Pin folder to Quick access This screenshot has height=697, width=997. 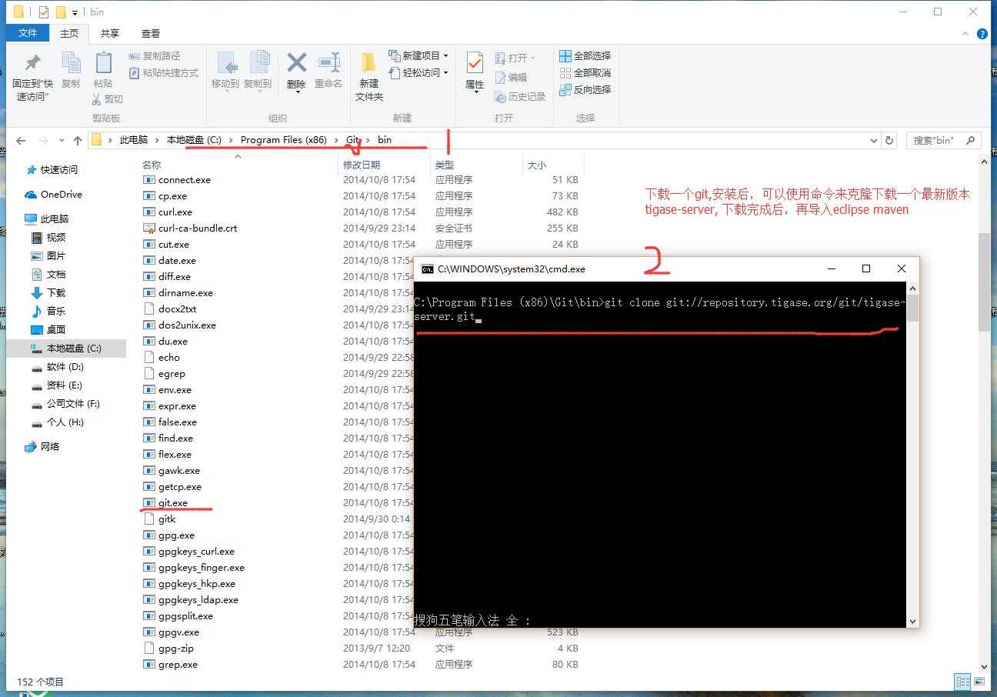tap(32, 77)
